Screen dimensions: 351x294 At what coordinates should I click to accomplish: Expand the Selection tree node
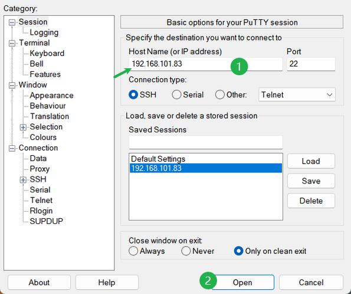(x=23, y=127)
